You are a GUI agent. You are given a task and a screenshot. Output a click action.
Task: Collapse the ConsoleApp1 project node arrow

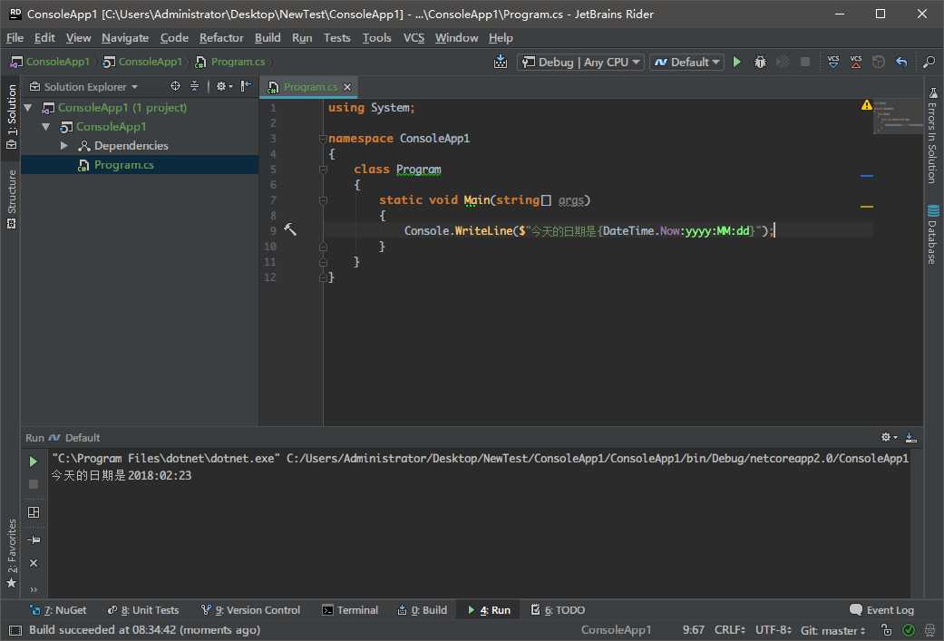coord(45,127)
